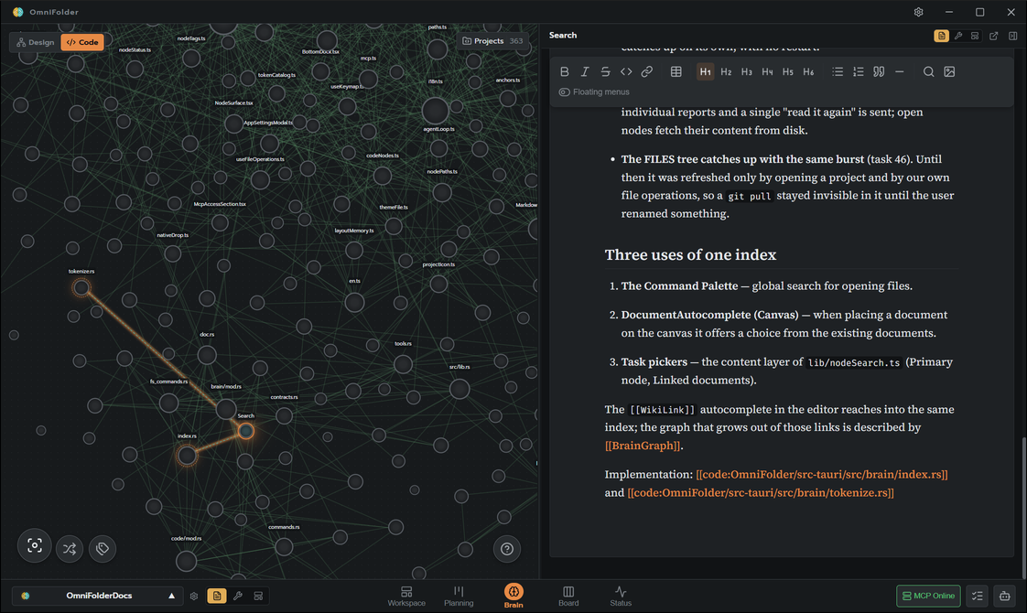The image size is (1027, 613).
Task: Switch to the Planning tab
Action: (459, 596)
